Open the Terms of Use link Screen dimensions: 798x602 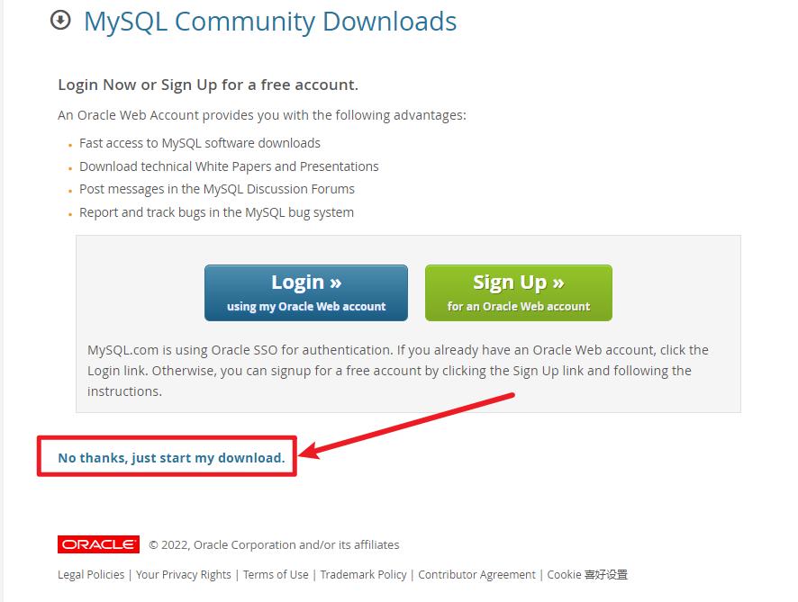(276, 574)
